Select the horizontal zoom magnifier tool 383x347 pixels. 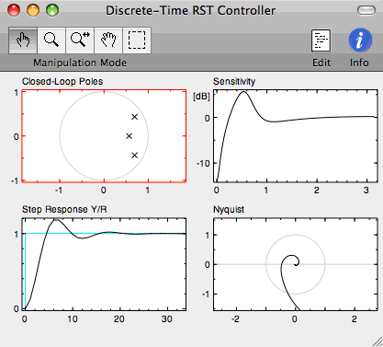coord(80,40)
